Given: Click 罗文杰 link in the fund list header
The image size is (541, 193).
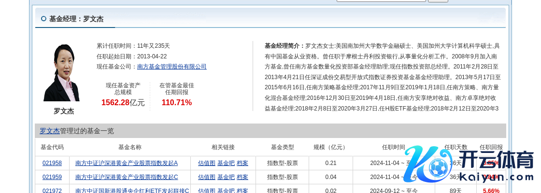Looking at the screenshot, I should pyautogui.click(x=49, y=131).
